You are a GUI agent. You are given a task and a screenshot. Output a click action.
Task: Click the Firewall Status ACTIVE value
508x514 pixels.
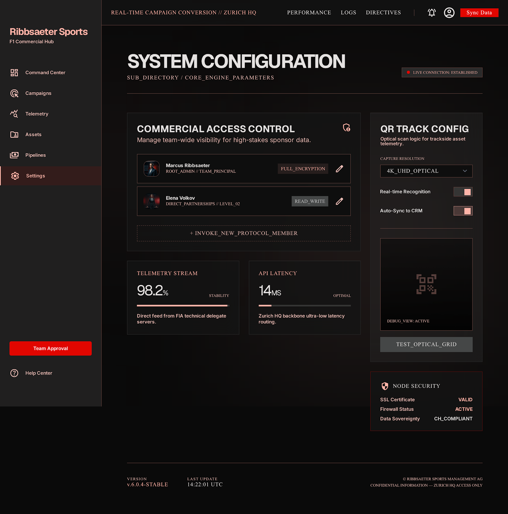(464, 409)
